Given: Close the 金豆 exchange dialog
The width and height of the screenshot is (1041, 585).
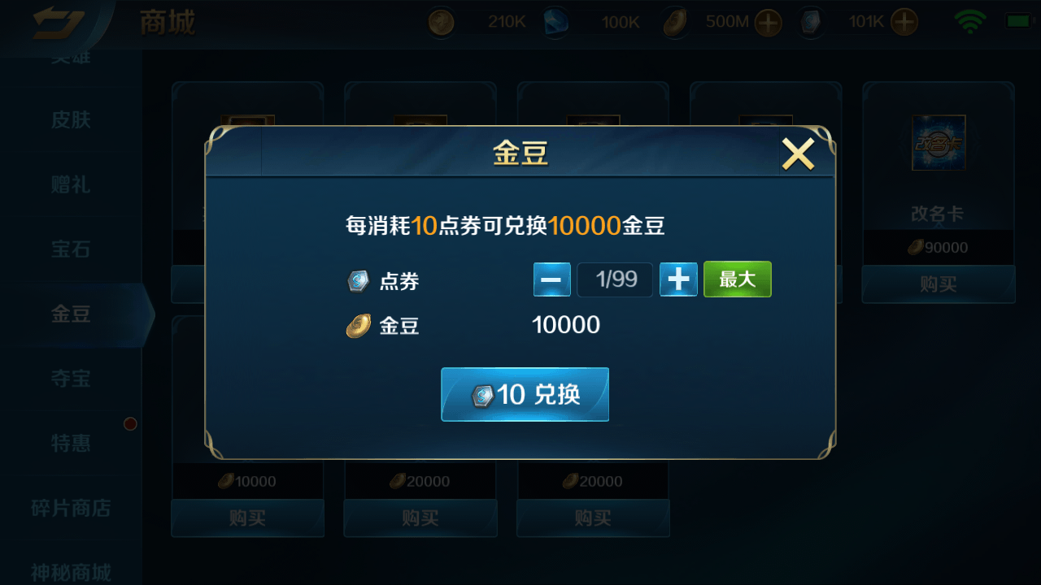Looking at the screenshot, I should 798,154.
